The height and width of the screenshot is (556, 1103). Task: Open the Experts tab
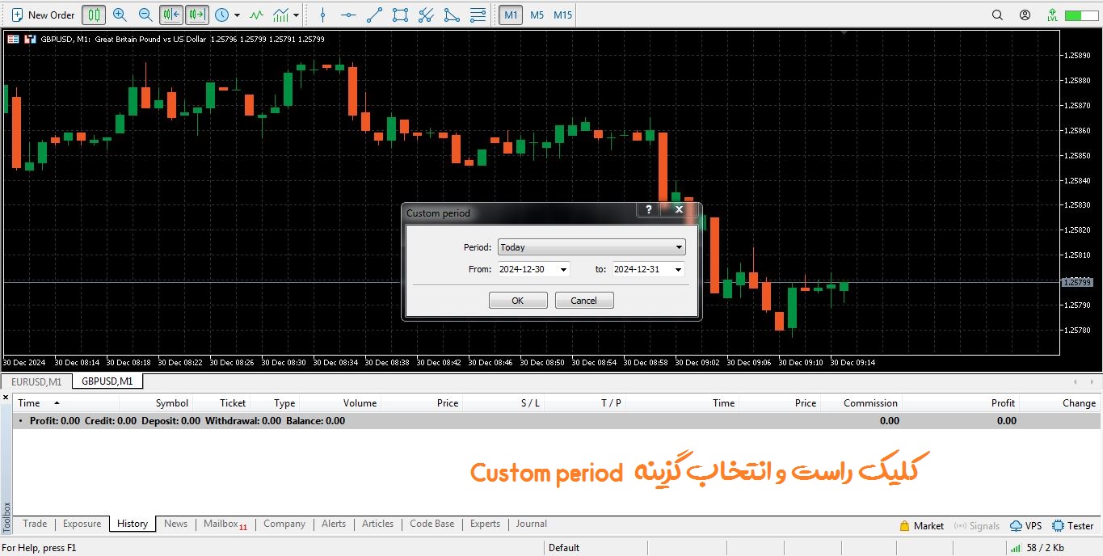pyautogui.click(x=485, y=524)
